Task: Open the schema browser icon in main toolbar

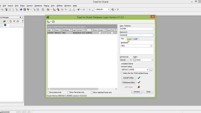Action: tap(24, 9)
